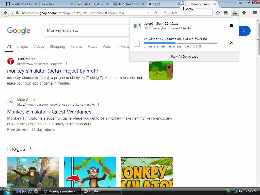Select the Web results filter
This screenshot has width=260, height=195.
click(x=106, y=47)
